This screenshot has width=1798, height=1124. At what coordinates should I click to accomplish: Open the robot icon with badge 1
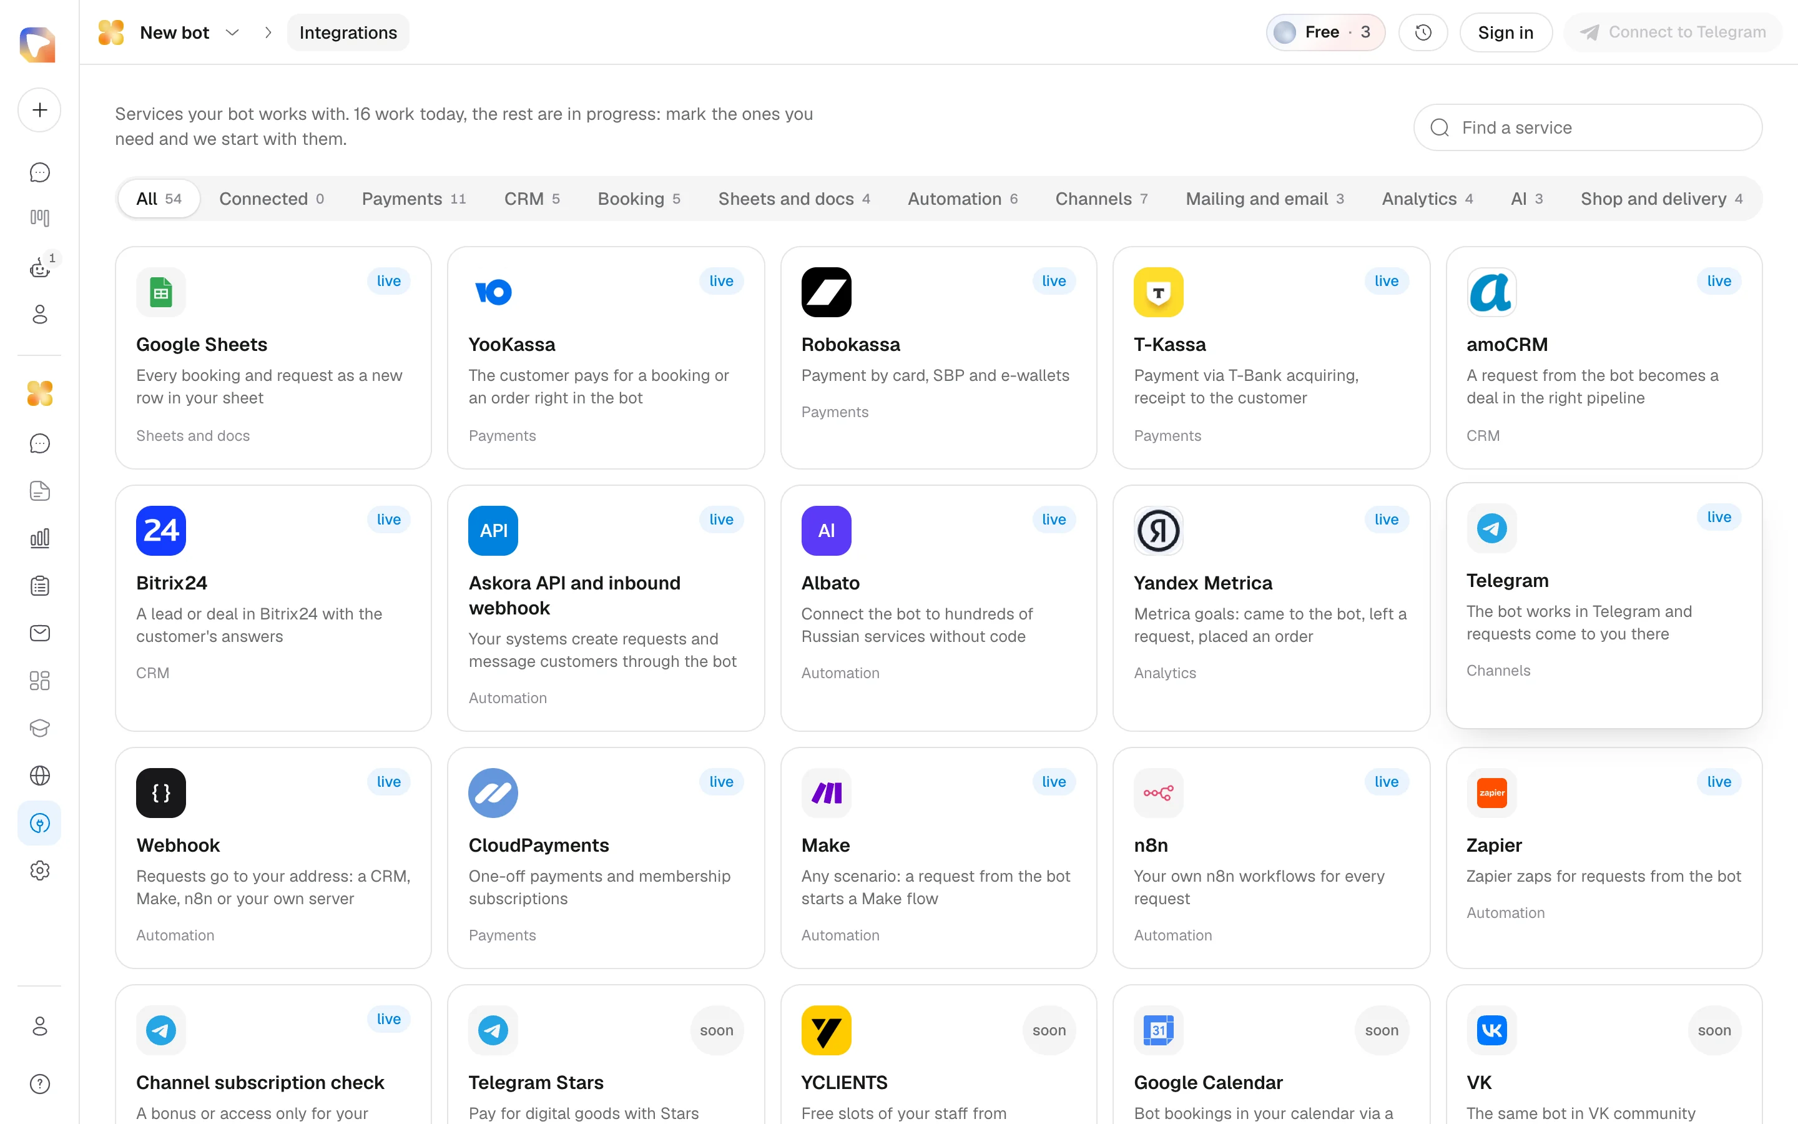39,268
